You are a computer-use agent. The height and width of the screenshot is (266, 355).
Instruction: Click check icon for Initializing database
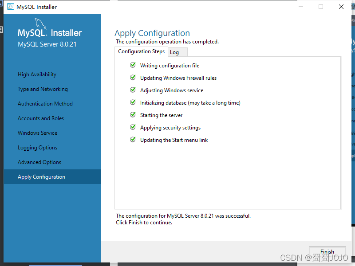point(133,102)
